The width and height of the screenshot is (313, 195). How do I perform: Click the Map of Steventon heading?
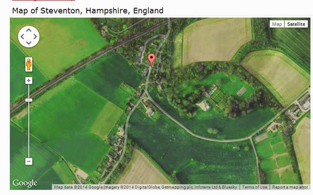pos(87,11)
